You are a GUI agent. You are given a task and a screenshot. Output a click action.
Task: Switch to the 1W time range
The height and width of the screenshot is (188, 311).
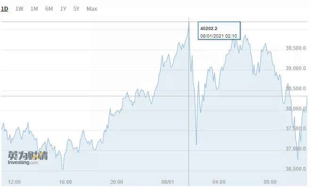click(x=19, y=9)
